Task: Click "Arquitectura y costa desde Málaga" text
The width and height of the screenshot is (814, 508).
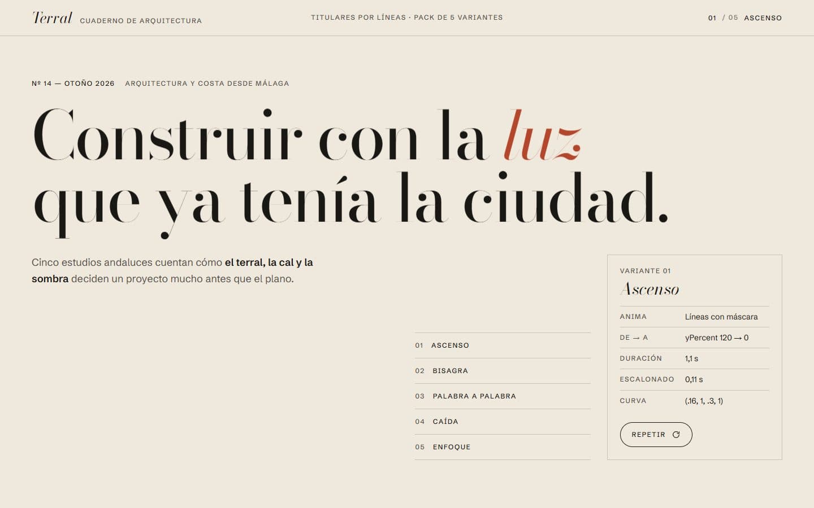Action: pyautogui.click(x=207, y=84)
